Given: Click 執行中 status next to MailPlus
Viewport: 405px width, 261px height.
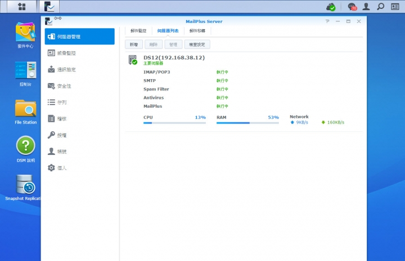Looking at the screenshot, I should point(222,106).
